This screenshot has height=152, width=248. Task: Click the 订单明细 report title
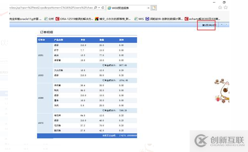[46, 32]
